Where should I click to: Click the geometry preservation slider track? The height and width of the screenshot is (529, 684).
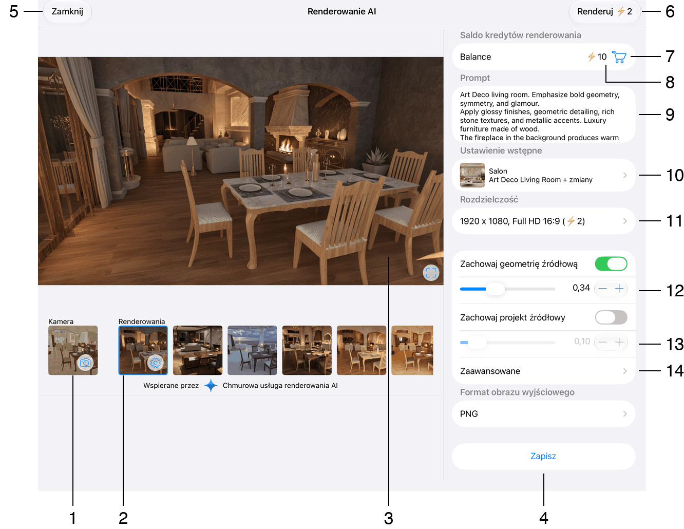coord(507,289)
